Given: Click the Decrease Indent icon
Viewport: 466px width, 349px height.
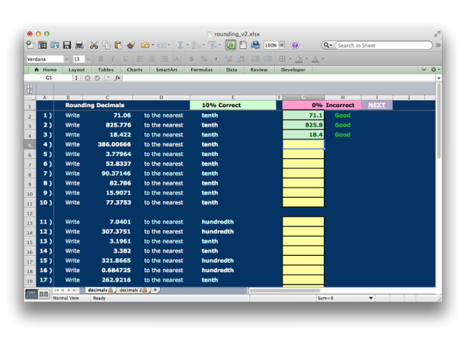Looking at the screenshot, I should (255, 59).
